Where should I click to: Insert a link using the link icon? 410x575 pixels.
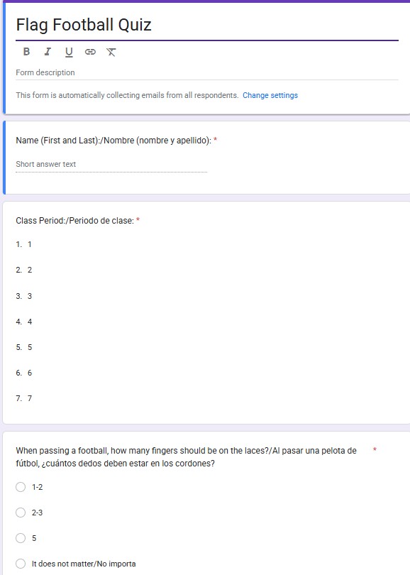88,51
